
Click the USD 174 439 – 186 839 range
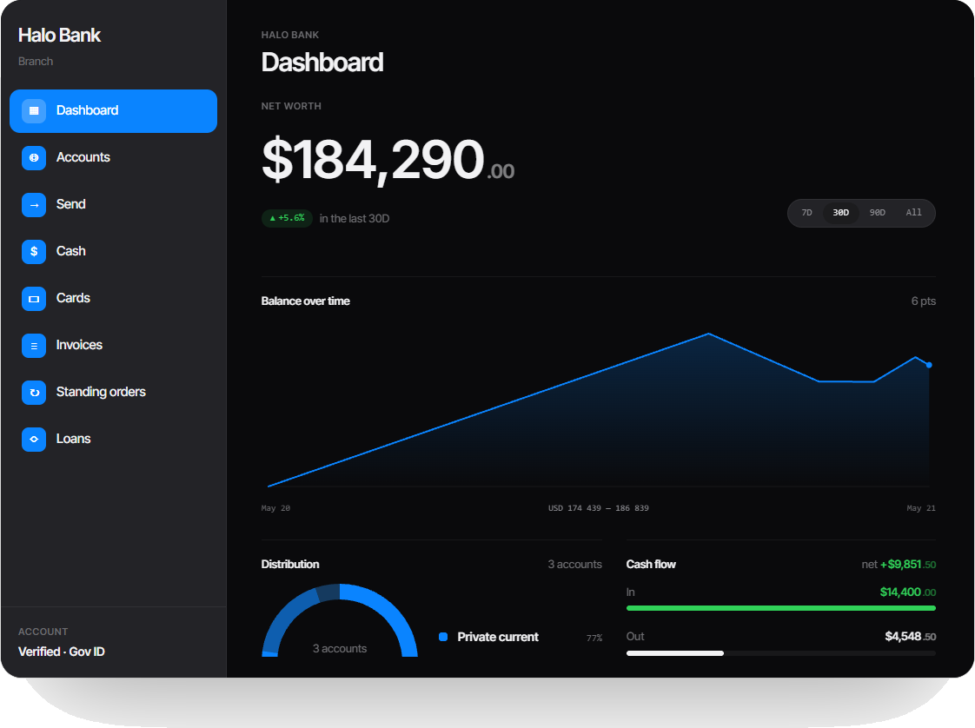click(598, 508)
